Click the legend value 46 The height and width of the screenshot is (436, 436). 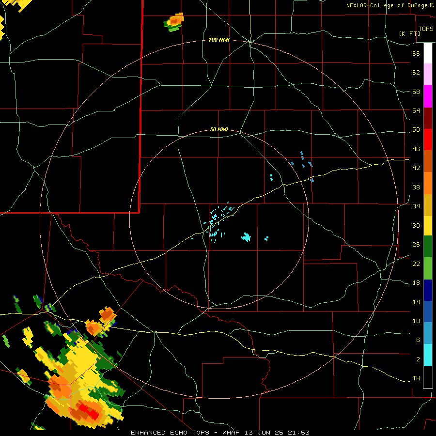(x=416, y=149)
